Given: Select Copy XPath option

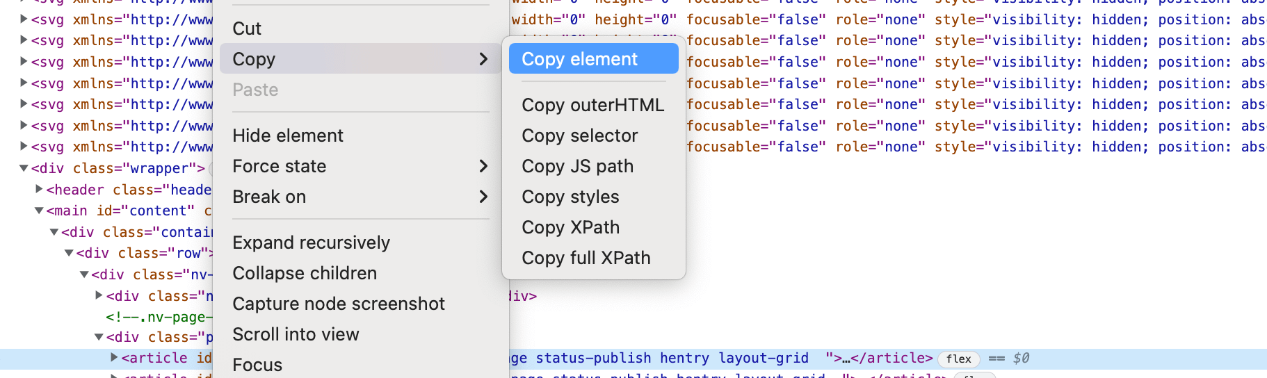Looking at the screenshot, I should [570, 227].
